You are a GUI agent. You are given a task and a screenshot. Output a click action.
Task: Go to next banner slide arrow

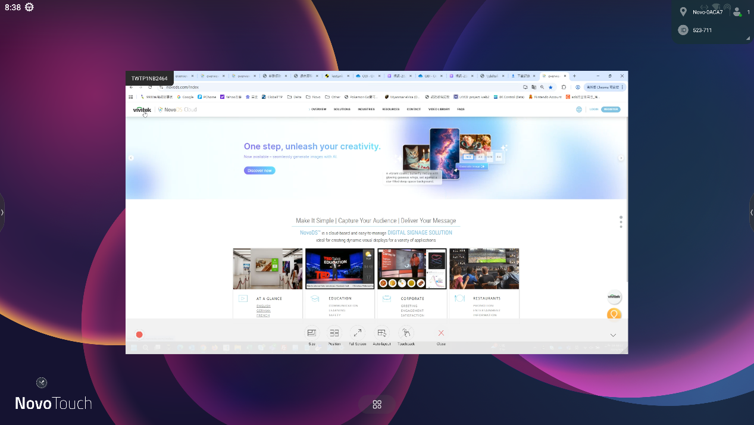click(x=621, y=158)
